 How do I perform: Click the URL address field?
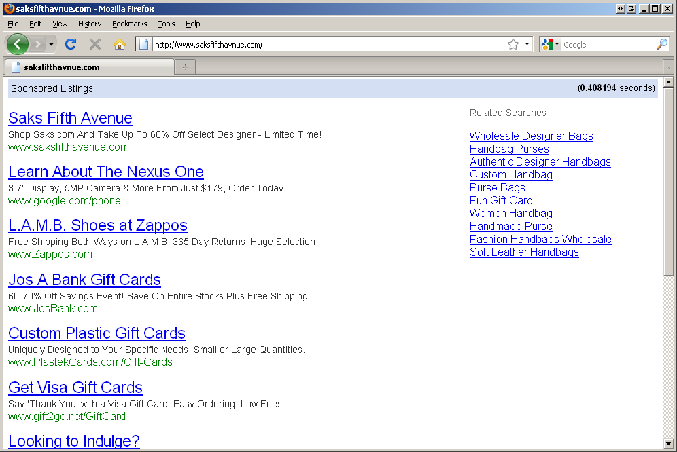coord(328,44)
